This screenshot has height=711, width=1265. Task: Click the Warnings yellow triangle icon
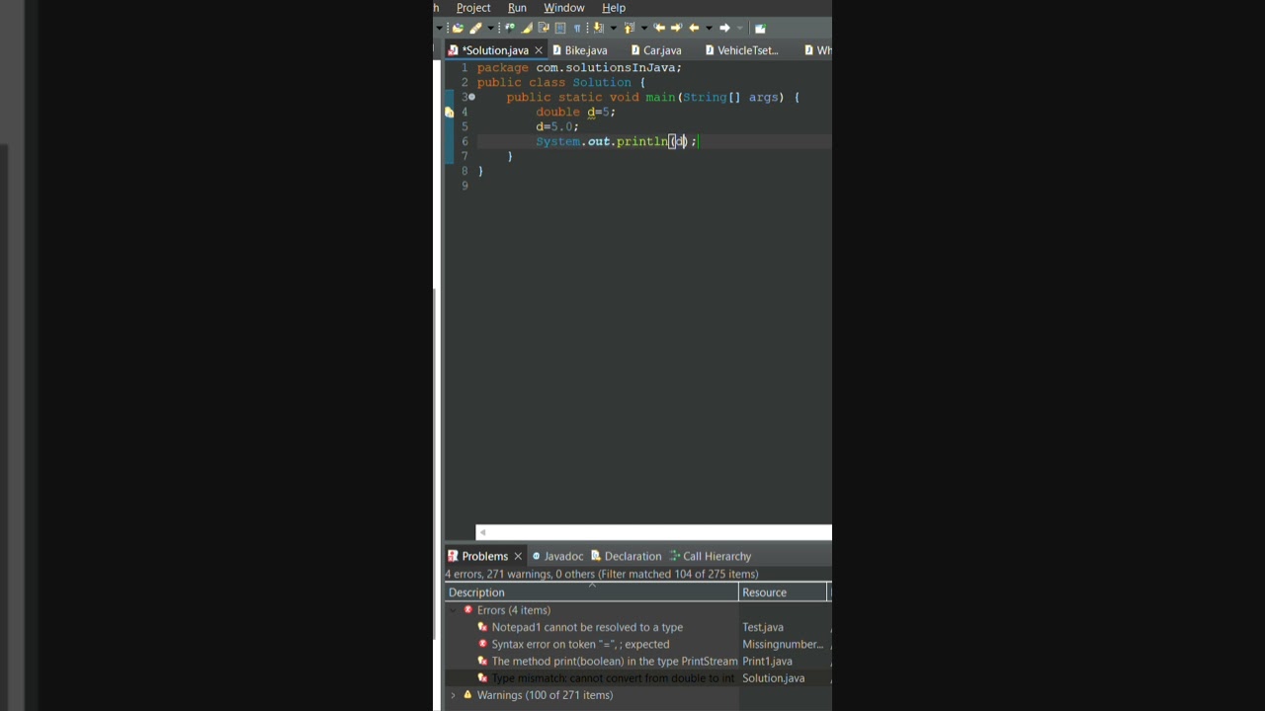click(468, 695)
